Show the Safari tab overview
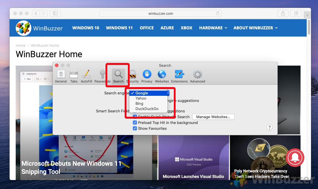 (296, 13)
